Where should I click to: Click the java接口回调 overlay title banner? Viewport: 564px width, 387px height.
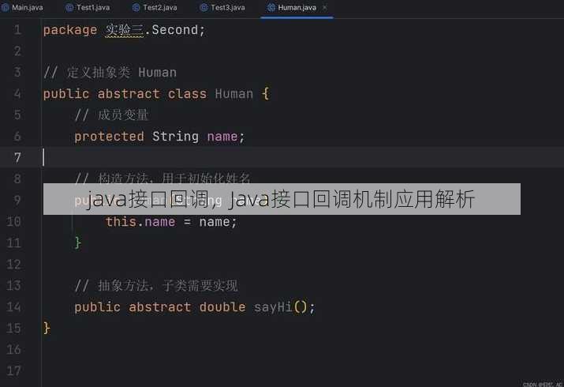coord(282,199)
